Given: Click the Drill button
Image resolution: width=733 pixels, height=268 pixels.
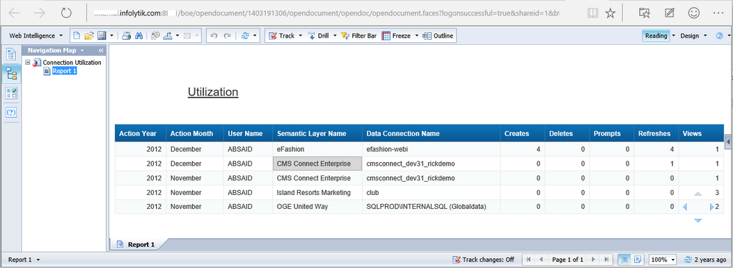Looking at the screenshot, I should 318,36.
